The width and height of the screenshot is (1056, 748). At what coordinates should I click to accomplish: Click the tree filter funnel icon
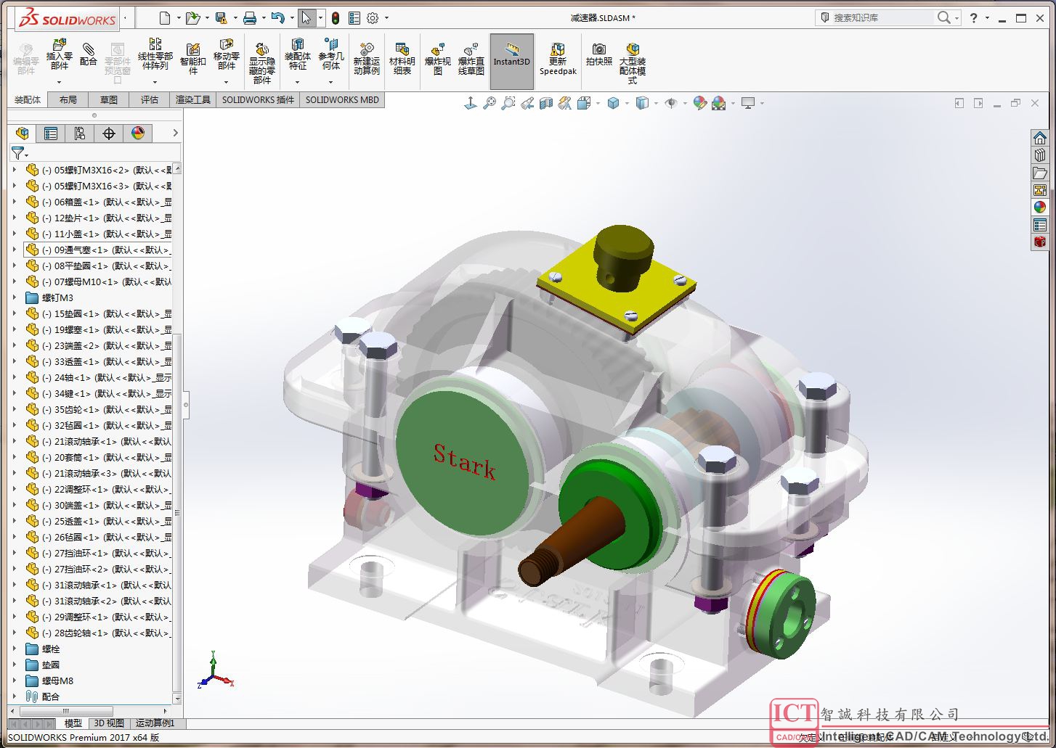(x=17, y=153)
